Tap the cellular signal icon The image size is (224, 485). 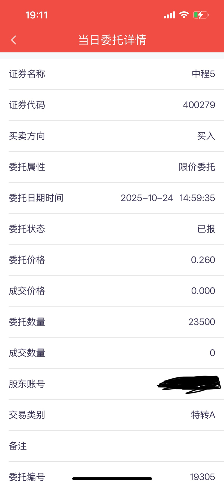(x=169, y=15)
